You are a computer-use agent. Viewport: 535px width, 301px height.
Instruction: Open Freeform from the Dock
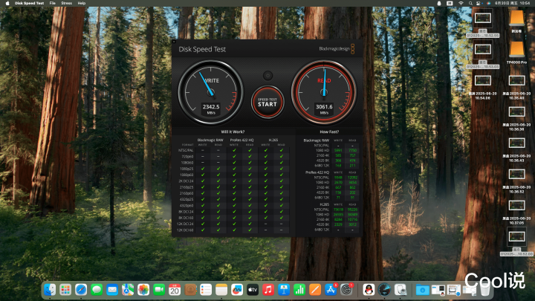(237, 290)
